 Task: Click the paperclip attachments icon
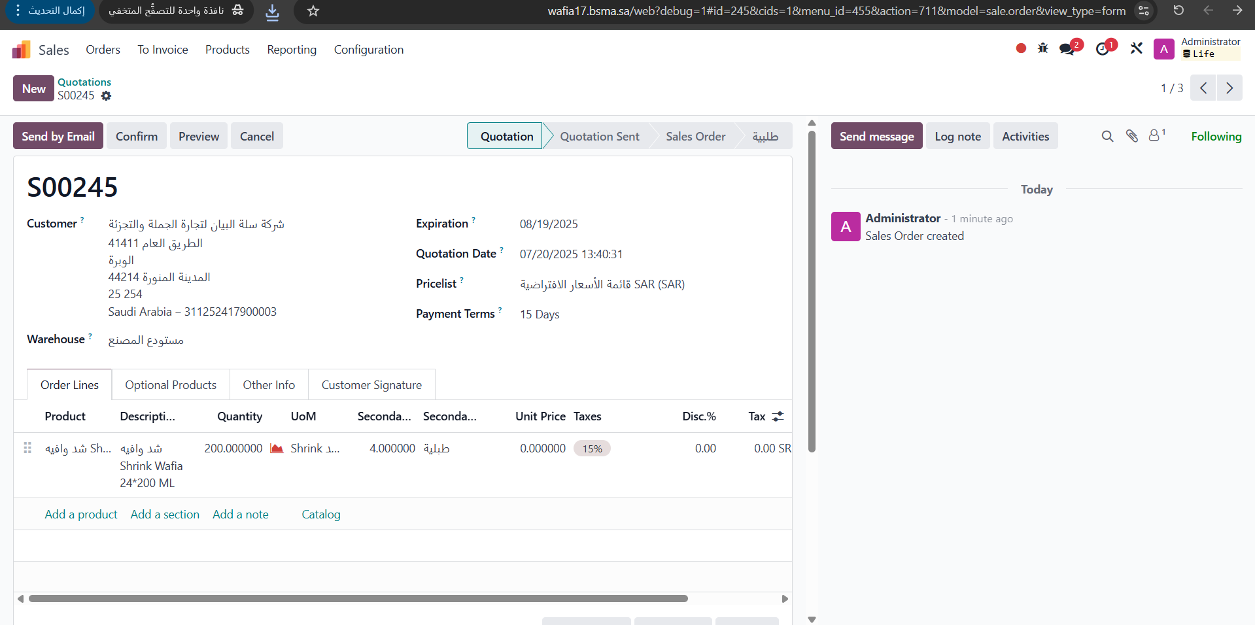(x=1131, y=136)
